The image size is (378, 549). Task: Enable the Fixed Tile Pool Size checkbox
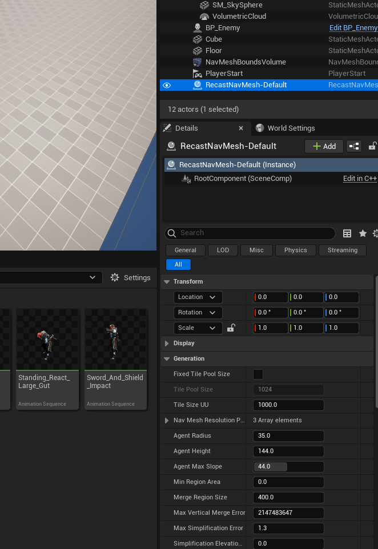(258, 374)
